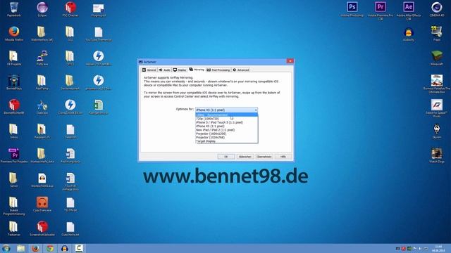Launch Adobe Premiere Pro CS6 shortcut
Viewport: 451px width, 253px height.
pyautogui.click(x=381, y=11)
